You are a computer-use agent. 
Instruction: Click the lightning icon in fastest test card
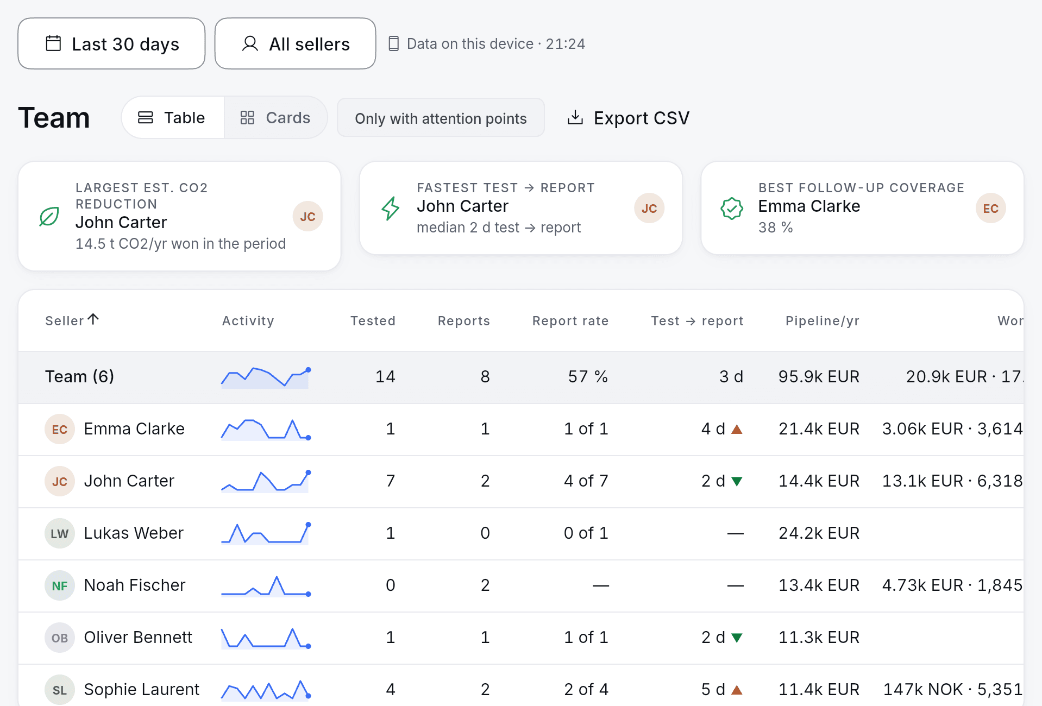[391, 208]
